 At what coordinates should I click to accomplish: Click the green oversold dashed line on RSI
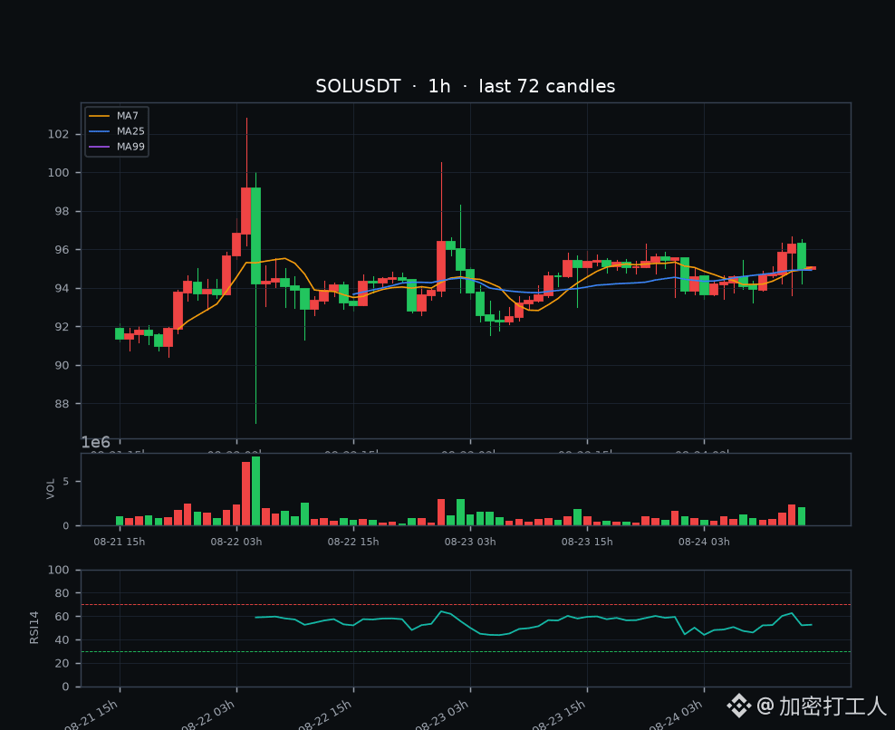pyautogui.click(x=466, y=652)
